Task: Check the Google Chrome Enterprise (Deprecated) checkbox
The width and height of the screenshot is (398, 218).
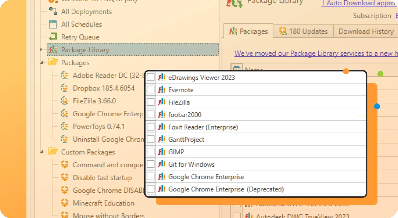Action: [x=151, y=189]
